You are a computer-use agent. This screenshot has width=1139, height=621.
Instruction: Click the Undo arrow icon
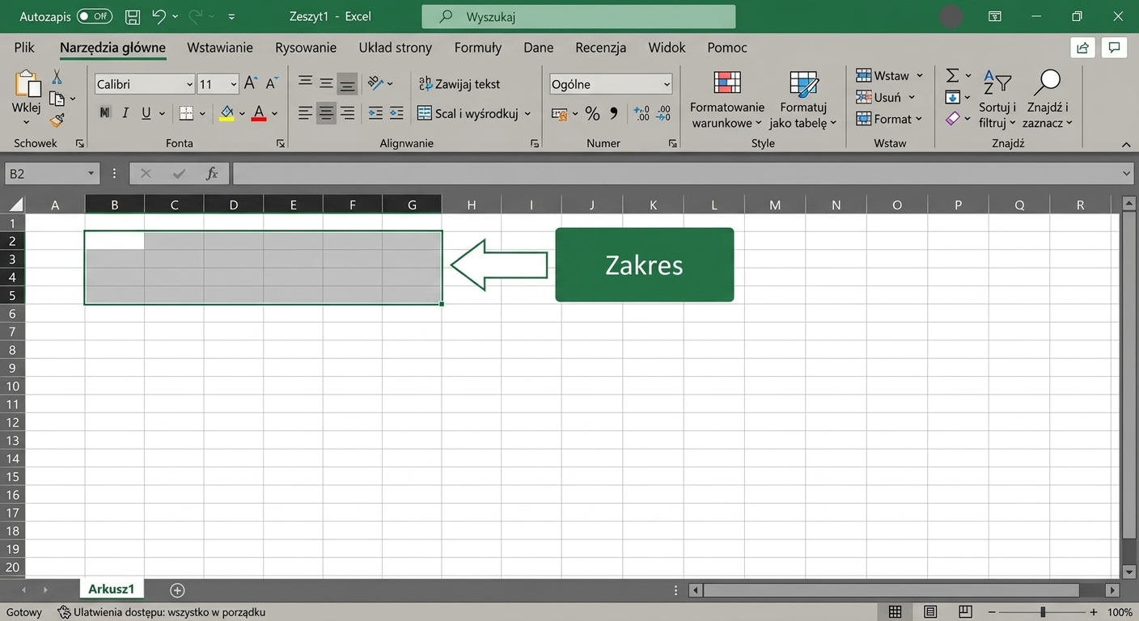coord(159,16)
